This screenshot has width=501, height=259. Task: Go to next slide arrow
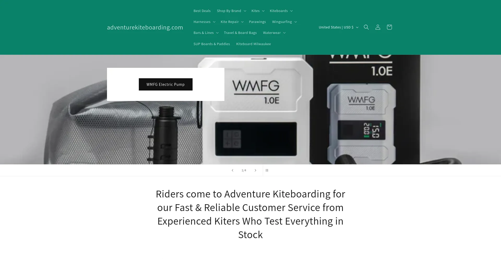[255, 170]
